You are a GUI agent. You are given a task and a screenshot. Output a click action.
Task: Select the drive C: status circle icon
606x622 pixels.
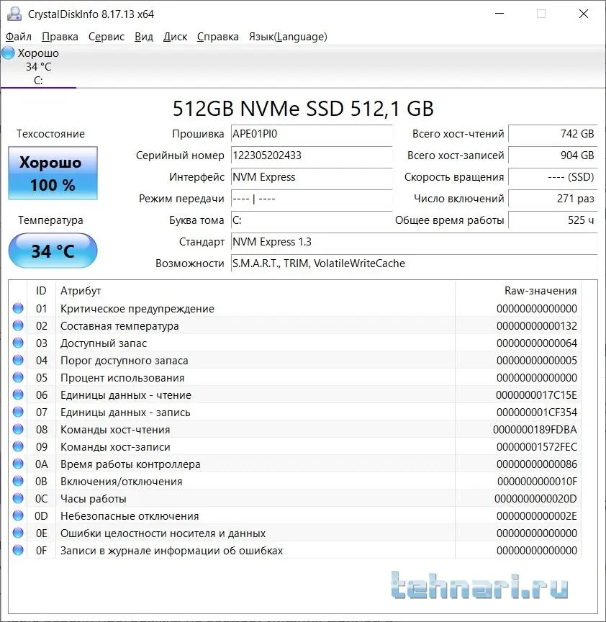[8, 53]
